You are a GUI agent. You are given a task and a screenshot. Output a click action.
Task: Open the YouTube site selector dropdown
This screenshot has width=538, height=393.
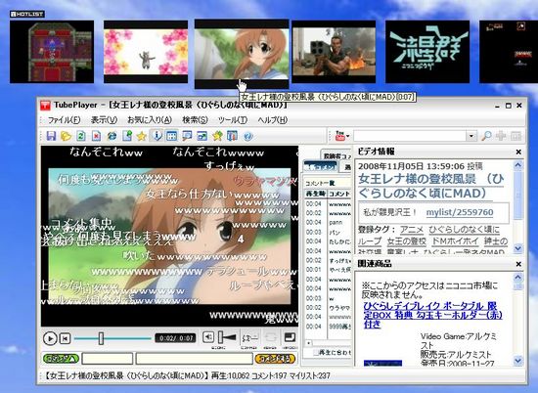(x=341, y=136)
